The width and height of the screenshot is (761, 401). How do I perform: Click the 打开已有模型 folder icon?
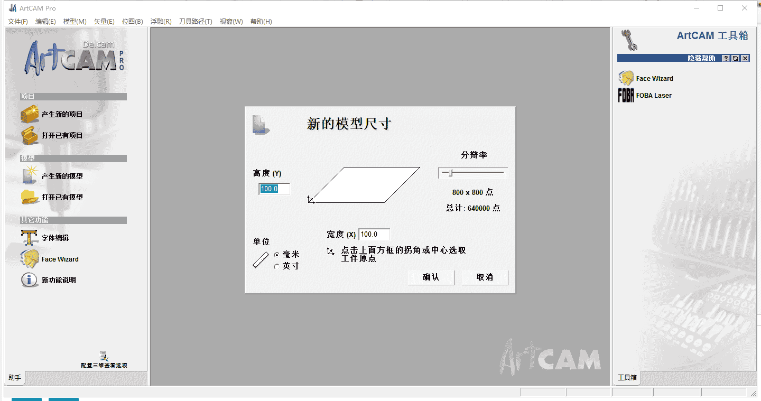coord(30,197)
